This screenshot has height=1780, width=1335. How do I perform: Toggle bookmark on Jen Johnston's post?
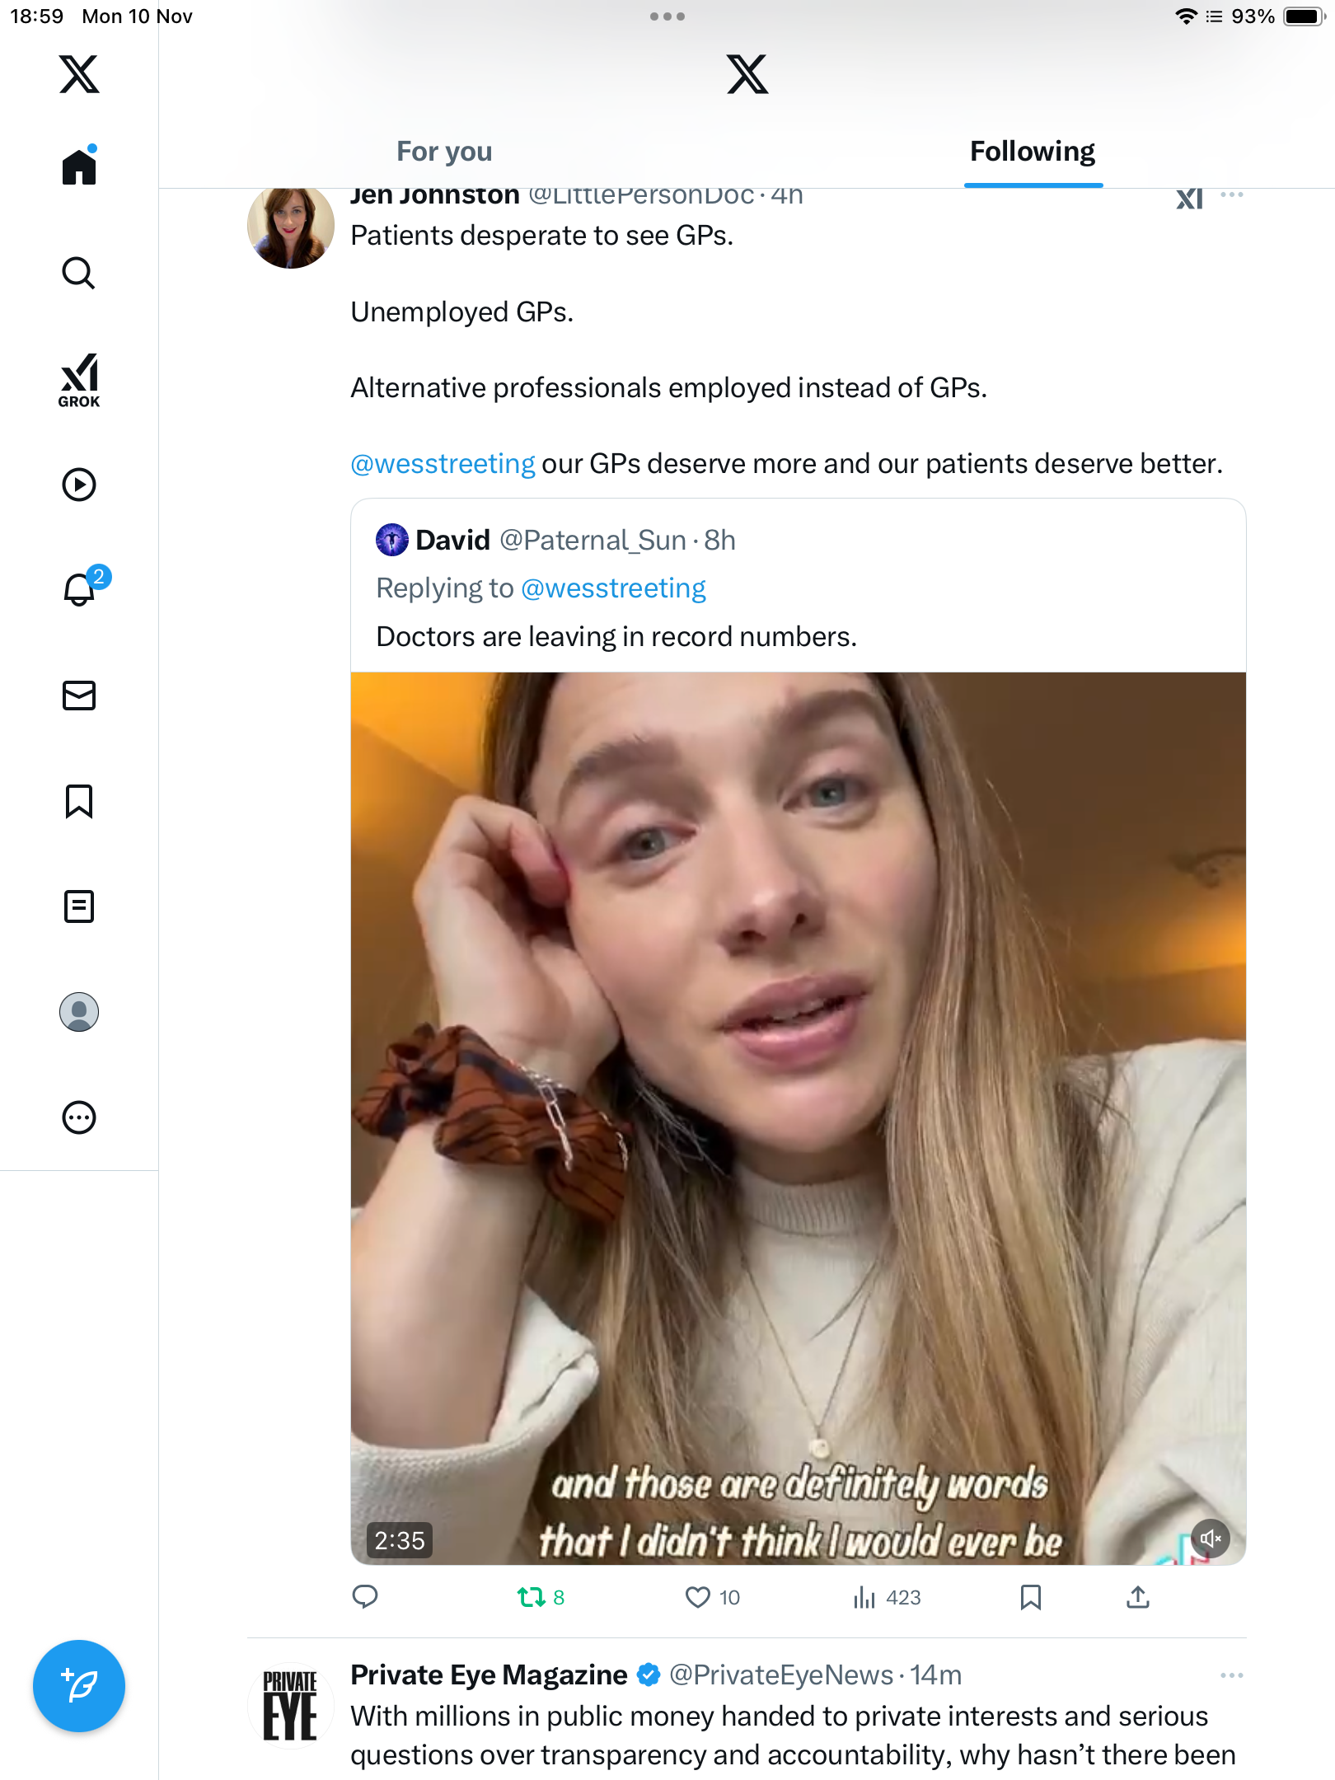[1030, 1597]
